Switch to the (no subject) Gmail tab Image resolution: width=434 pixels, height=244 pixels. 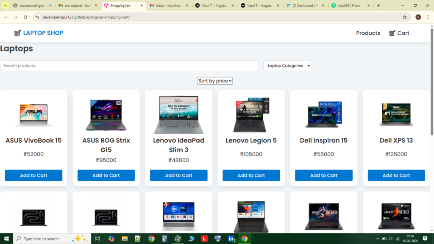(x=78, y=6)
